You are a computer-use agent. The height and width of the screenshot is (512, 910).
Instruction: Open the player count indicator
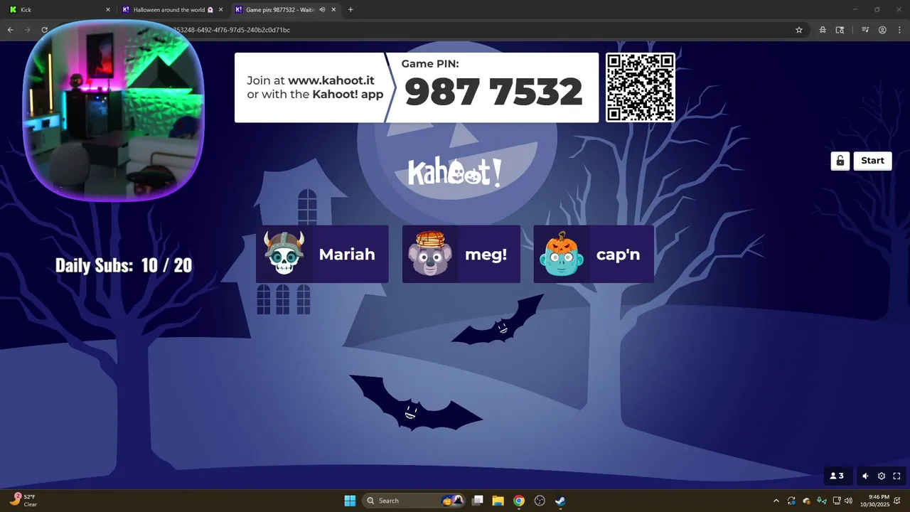tap(837, 476)
